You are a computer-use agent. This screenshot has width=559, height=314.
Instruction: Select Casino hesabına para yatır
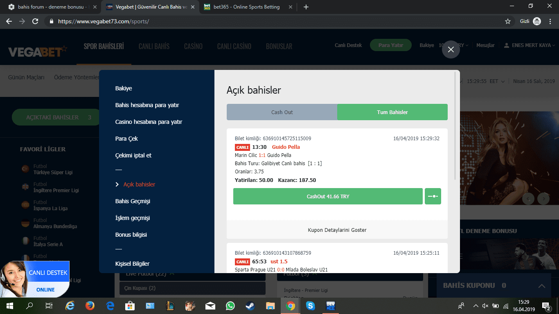(x=149, y=122)
